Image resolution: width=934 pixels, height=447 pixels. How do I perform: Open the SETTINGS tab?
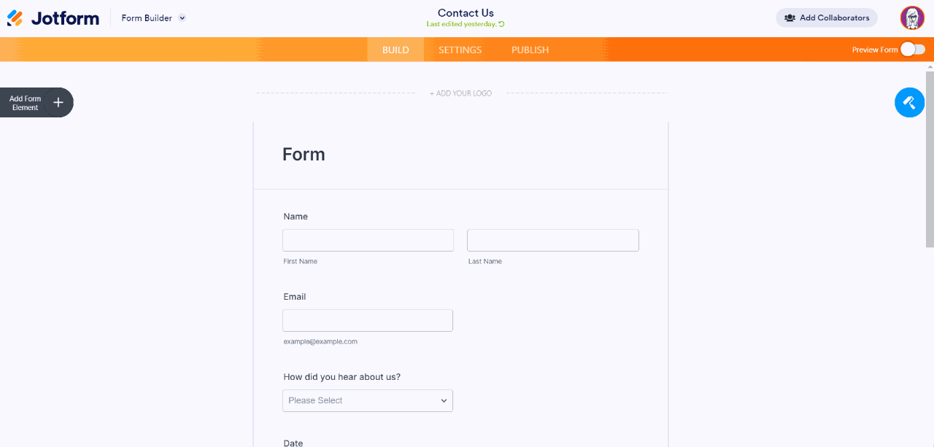[460, 50]
